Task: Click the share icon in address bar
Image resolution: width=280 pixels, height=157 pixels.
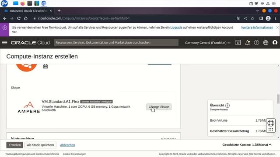Action: 245,18
